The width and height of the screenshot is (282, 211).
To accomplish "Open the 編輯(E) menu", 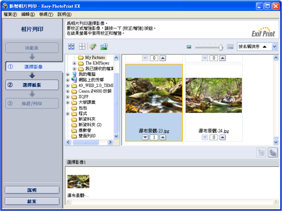I will point(28,15).
